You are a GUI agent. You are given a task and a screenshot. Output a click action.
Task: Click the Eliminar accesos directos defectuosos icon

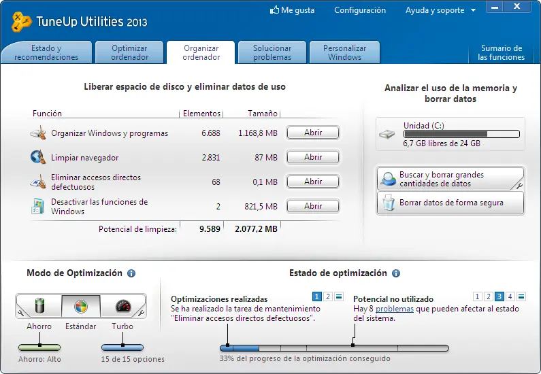click(38, 182)
